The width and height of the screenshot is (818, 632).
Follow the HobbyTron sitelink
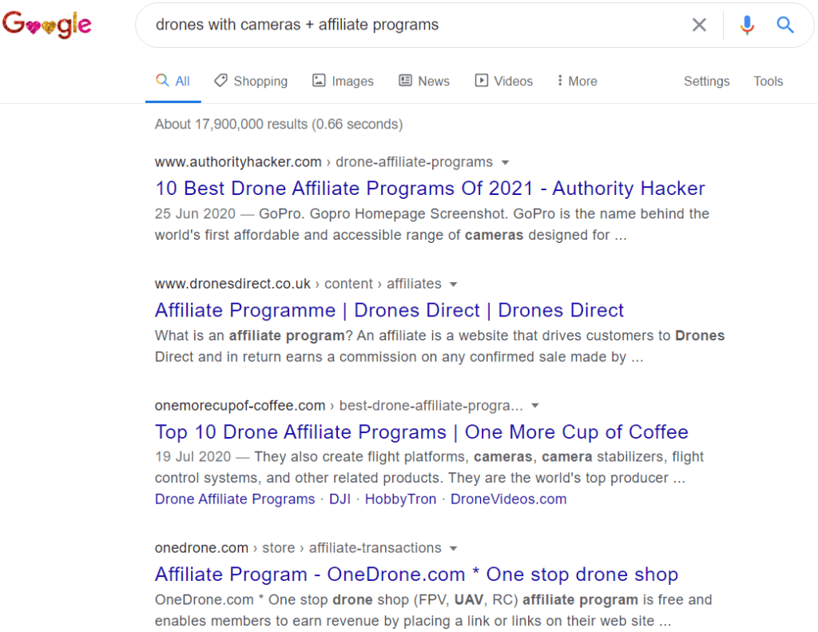(x=400, y=499)
